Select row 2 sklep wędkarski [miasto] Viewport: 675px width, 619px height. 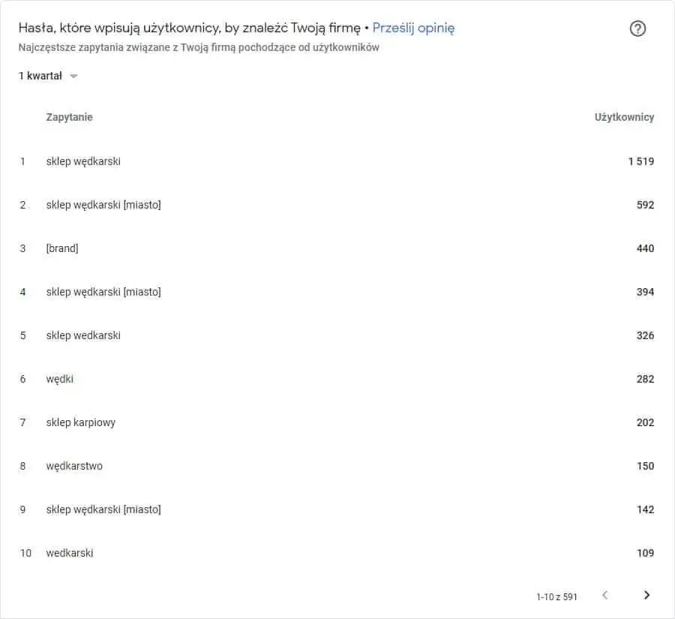[x=336, y=205]
